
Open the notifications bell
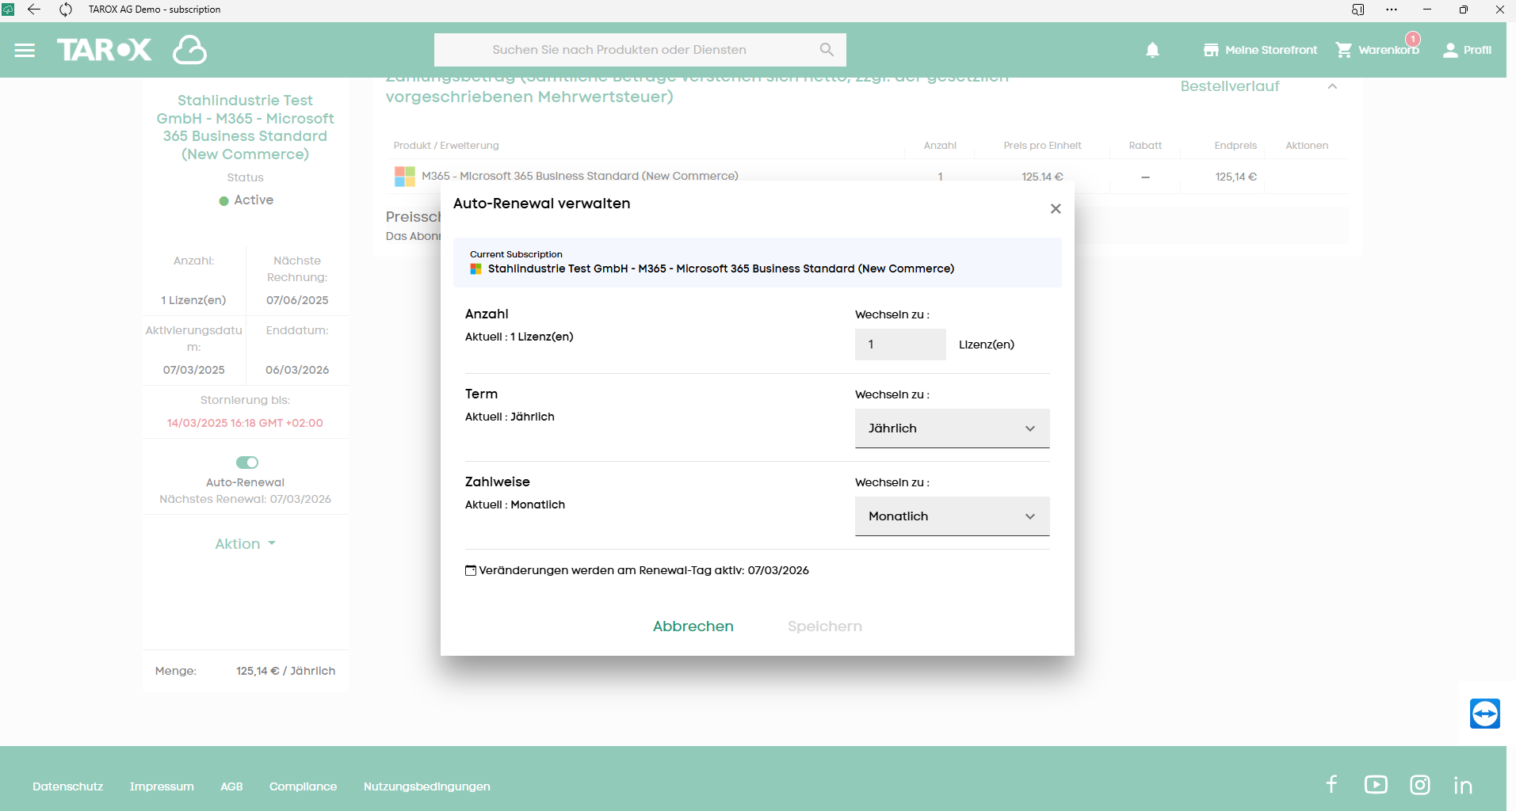point(1153,50)
